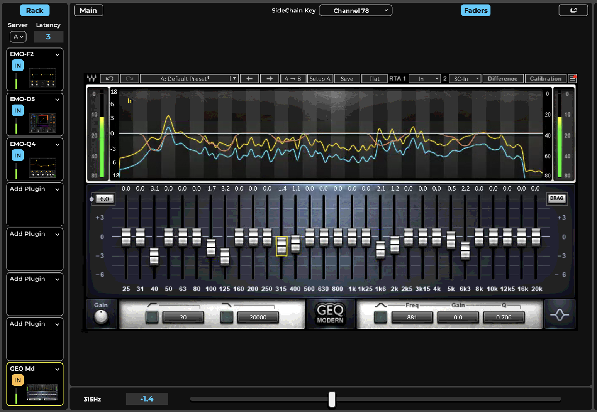Click the Waves logo in plugin toolbar
Viewport: 597px width, 412px height.
click(x=92, y=78)
